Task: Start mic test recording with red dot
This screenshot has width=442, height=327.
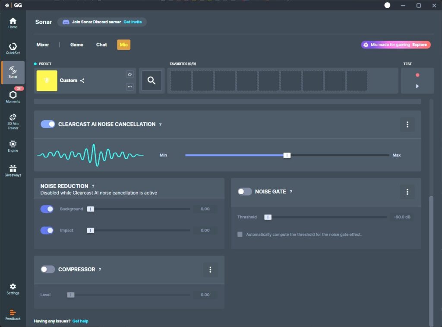Action: pyautogui.click(x=417, y=75)
